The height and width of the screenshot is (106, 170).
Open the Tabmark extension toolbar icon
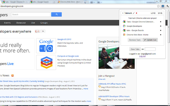163,6
